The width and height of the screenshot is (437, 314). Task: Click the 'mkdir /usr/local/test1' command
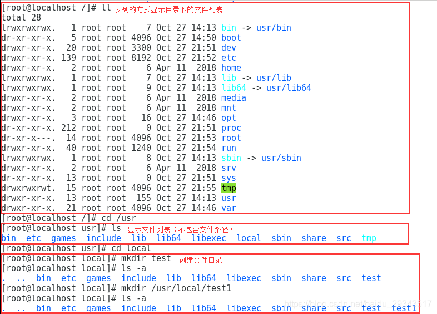pyautogui.click(x=176, y=288)
